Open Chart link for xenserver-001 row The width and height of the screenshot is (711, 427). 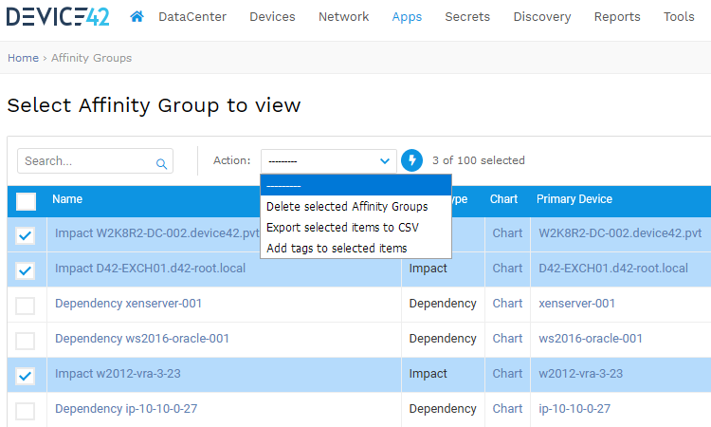pyautogui.click(x=507, y=304)
